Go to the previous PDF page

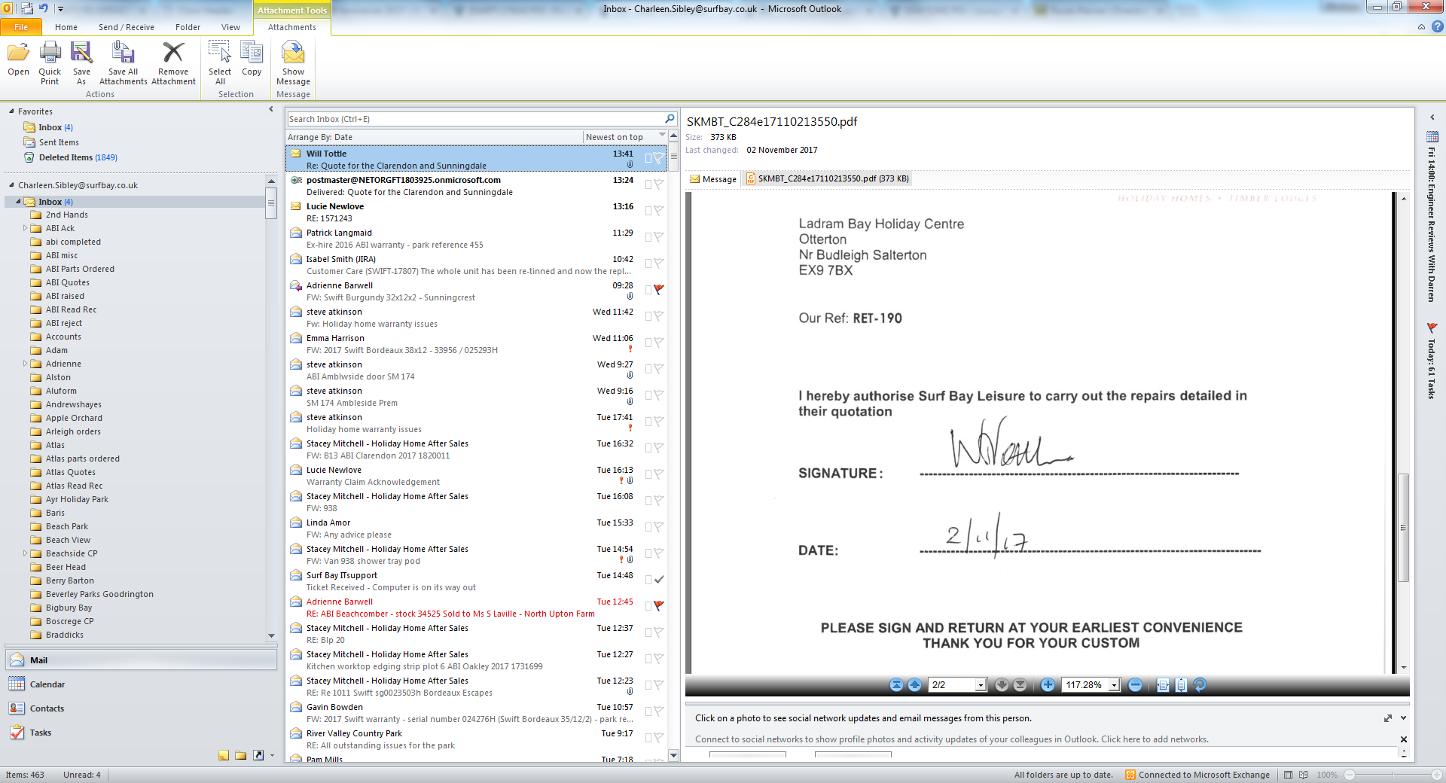pyautogui.click(x=914, y=685)
